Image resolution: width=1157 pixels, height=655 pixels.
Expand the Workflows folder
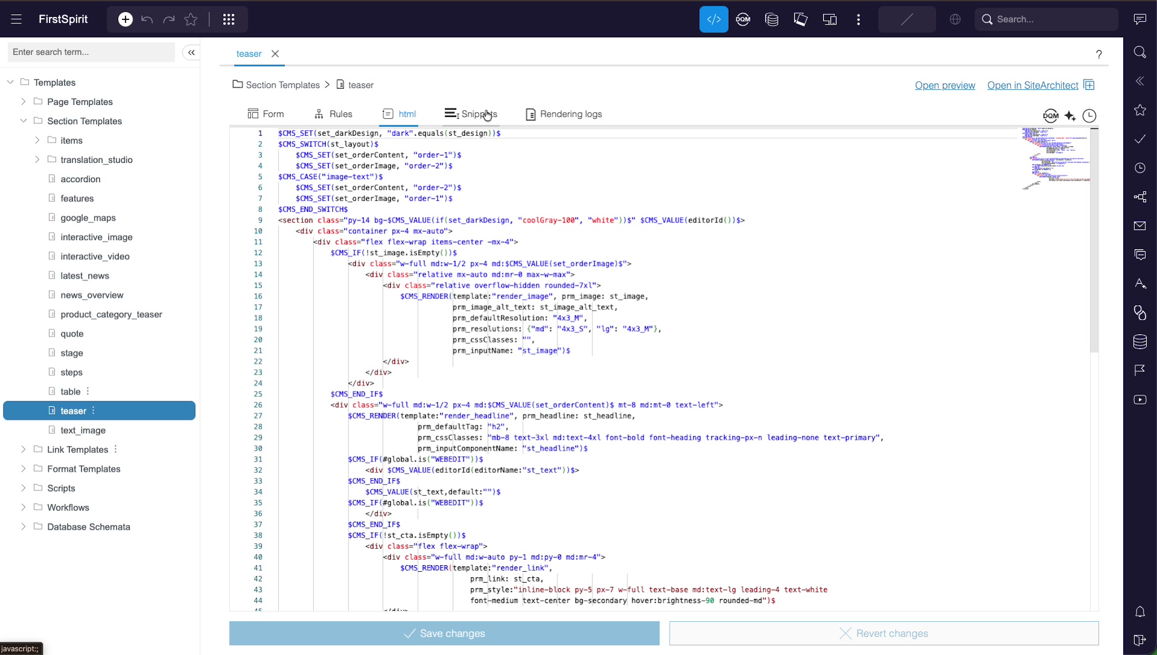click(x=24, y=507)
